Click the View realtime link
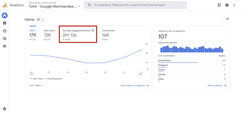245x115 pixels. (217, 86)
